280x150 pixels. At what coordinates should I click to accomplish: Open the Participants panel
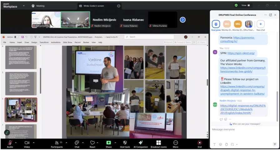pyautogui.click(x=57, y=143)
